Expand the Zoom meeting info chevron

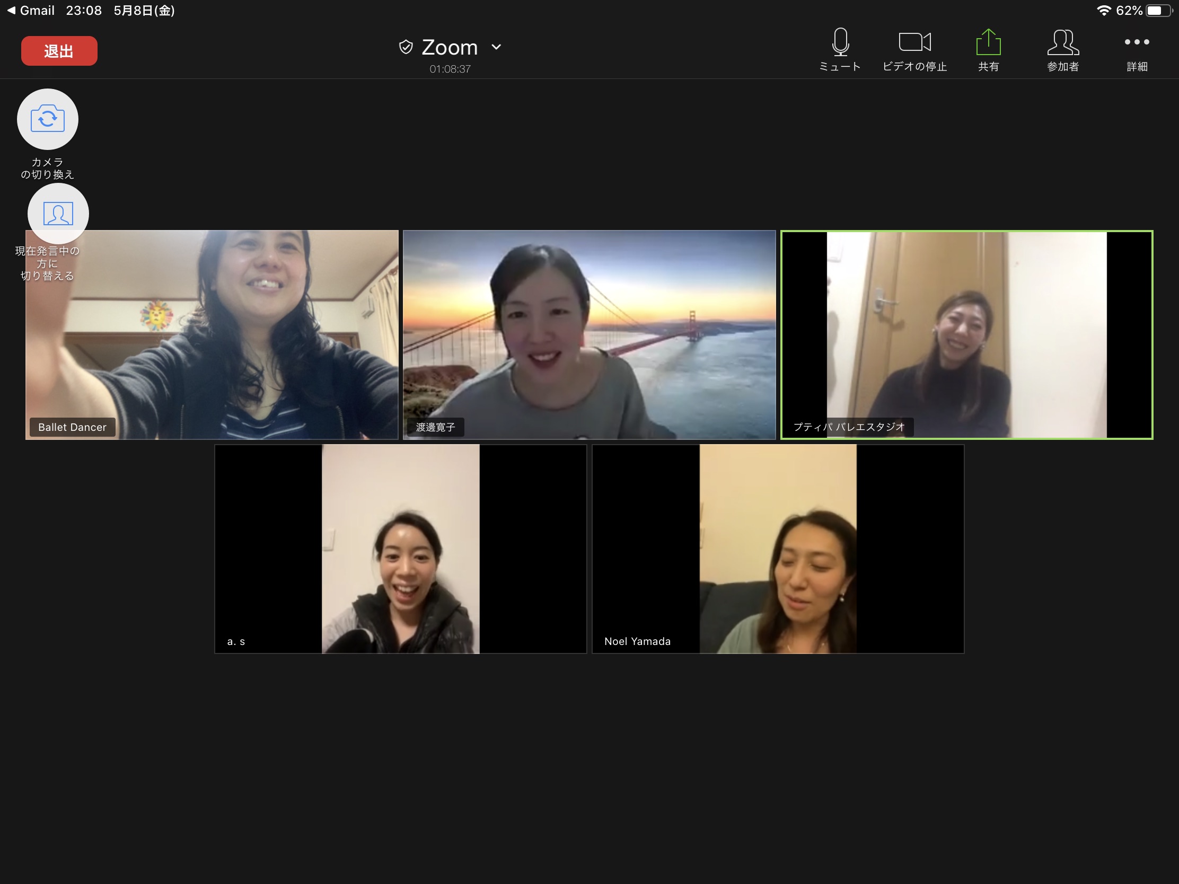pos(496,47)
